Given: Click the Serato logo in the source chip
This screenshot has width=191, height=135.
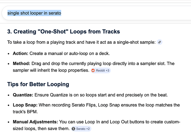Looking at the screenshot, I should click(x=73, y=129).
